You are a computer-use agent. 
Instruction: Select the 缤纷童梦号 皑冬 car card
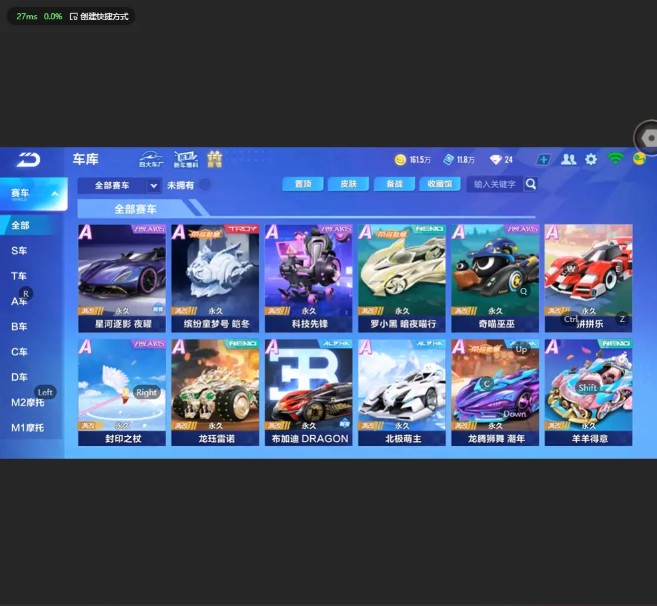tap(215, 279)
